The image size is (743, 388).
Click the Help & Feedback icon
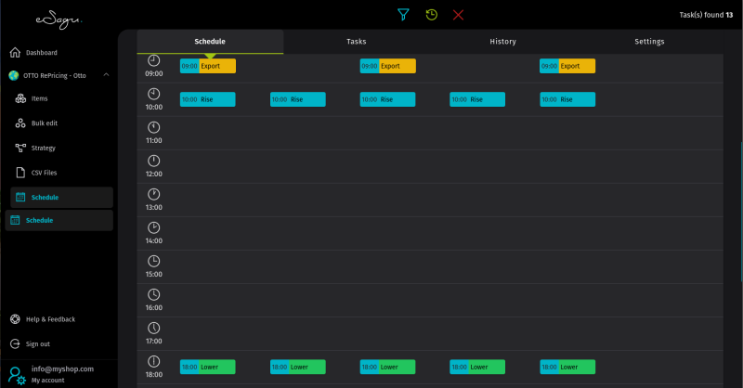coord(15,319)
